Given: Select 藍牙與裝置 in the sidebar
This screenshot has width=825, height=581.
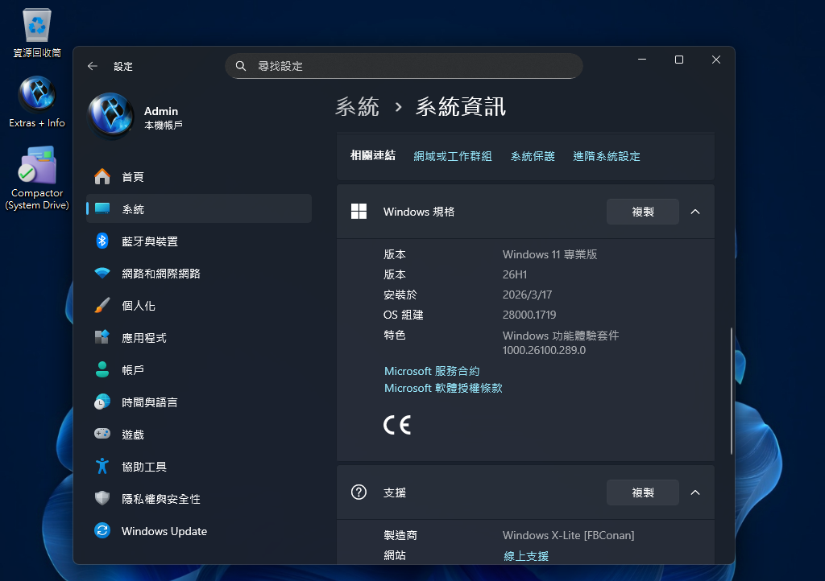Looking at the screenshot, I should click(199, 241).
